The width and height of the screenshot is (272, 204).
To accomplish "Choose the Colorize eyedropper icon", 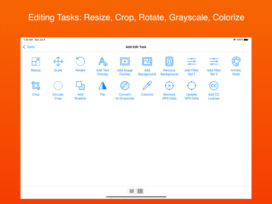I will coord(147,85).
